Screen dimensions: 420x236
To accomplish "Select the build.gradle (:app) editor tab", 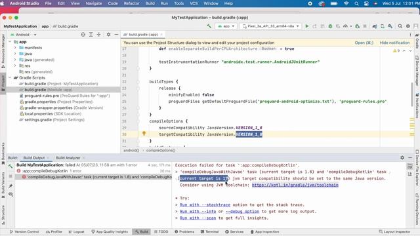I will 143,35.
